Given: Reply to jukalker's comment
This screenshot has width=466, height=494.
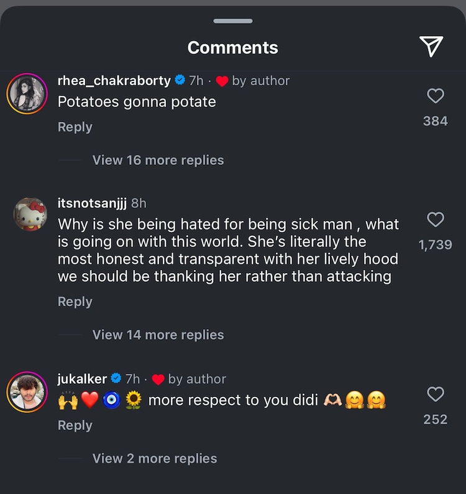Looking at the screenshot, I should [75, 426].
